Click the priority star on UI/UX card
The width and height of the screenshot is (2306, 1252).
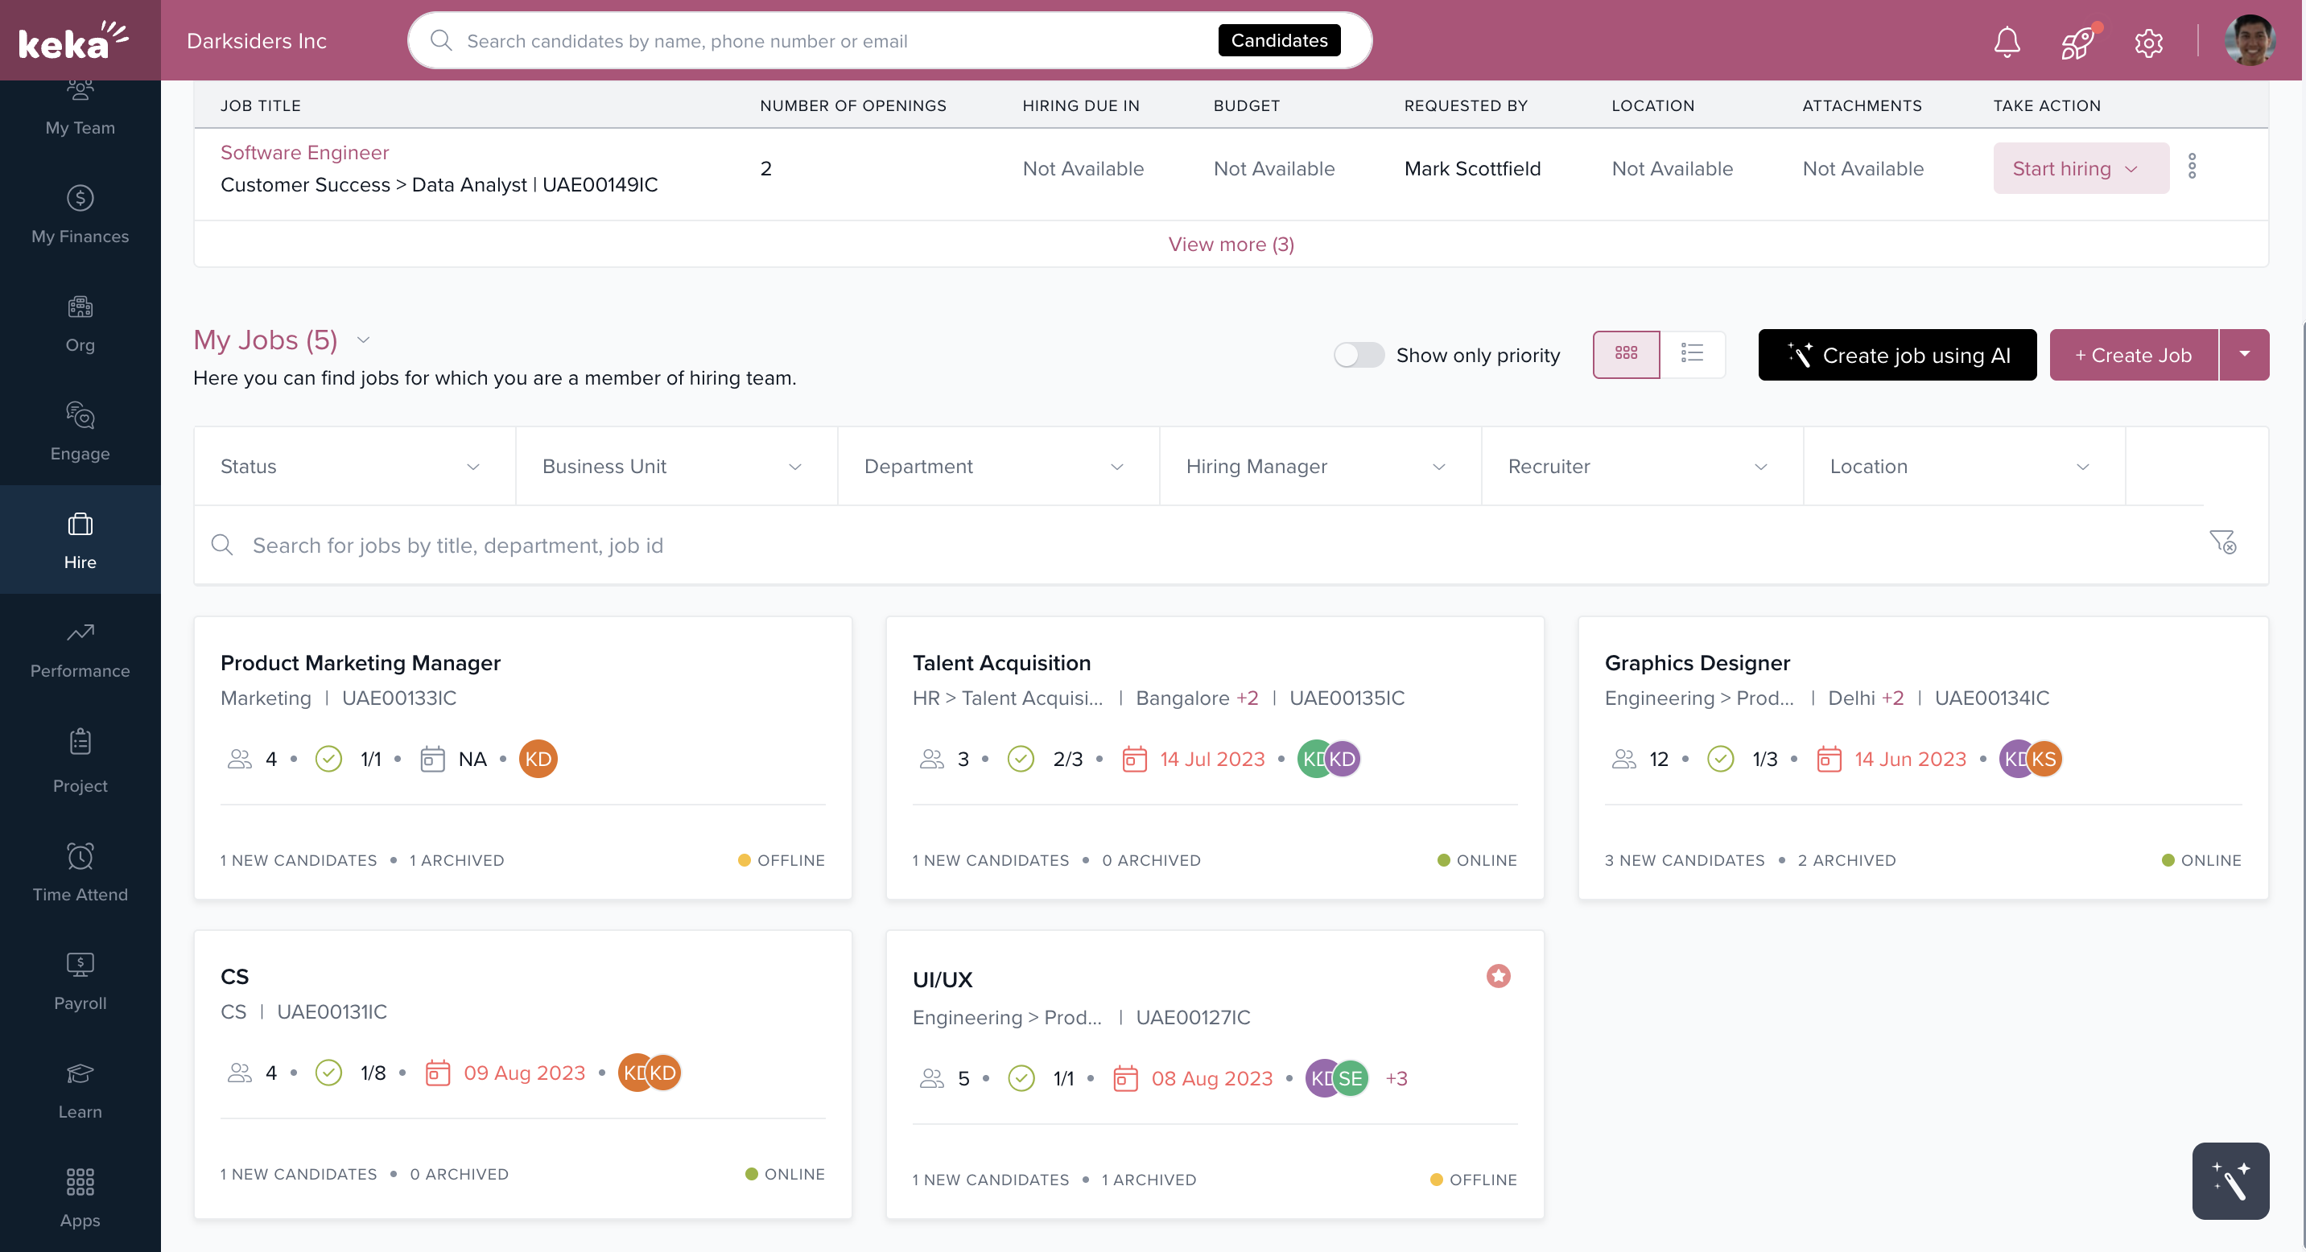point(1498,975)
